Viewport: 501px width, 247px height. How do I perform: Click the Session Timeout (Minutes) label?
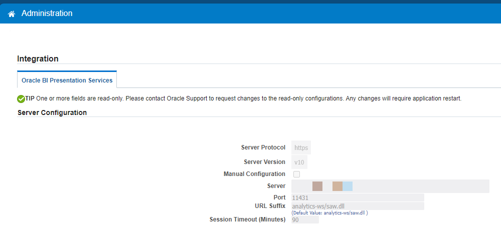[247, 219]
